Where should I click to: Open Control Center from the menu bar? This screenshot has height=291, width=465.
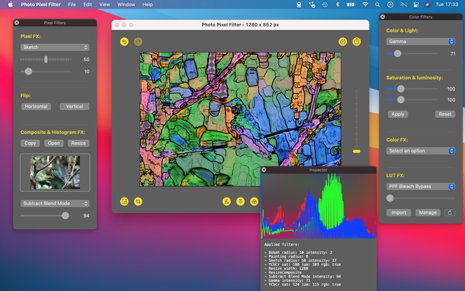pyautogui.click(x=416, y=5)
